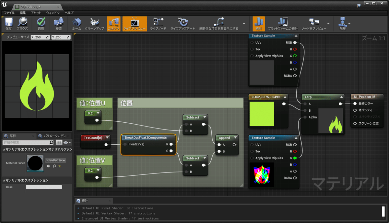Toggle the ライブノード (Live Nodes) toolbar button
This screenshot has height=223, width=389.
[x=158, y=24]
